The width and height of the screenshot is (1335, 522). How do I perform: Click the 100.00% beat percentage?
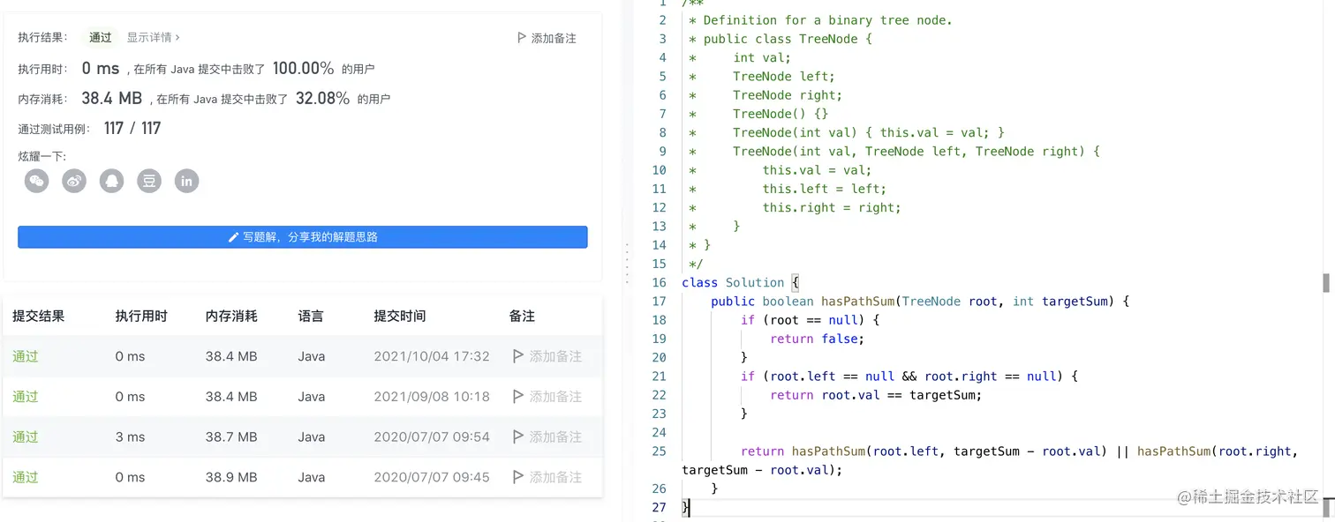click(x=303, y=68)
